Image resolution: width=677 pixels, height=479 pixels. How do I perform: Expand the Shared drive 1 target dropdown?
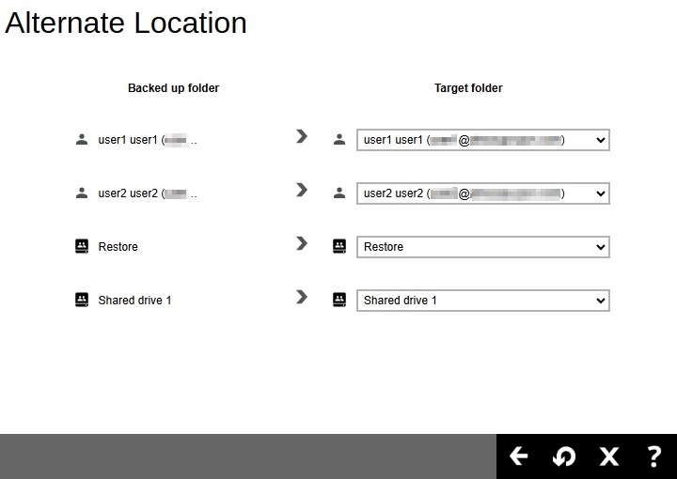pyautogui.click(x=482, y=301)
